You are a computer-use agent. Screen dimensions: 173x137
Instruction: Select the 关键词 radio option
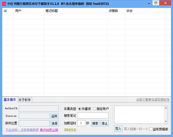coord(80,109)
